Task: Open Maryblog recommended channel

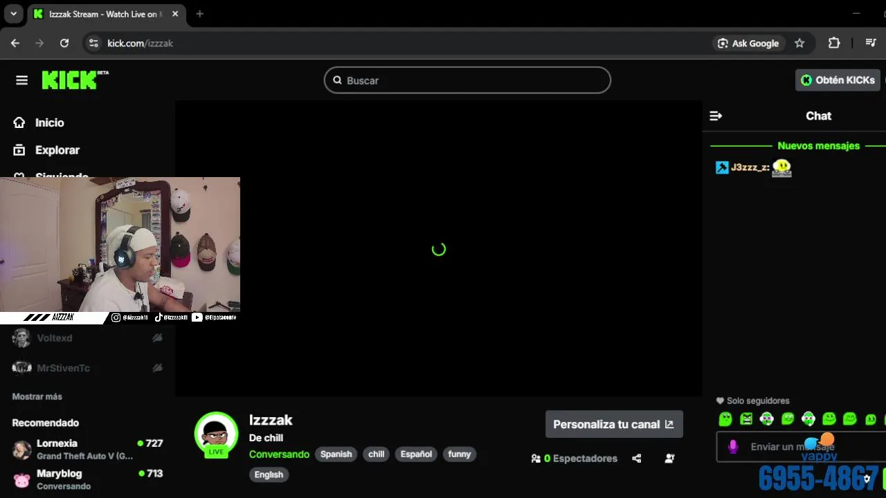Action: pos(87,479)
